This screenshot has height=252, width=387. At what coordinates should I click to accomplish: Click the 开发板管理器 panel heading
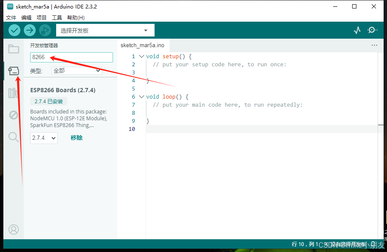click(44, 45)
